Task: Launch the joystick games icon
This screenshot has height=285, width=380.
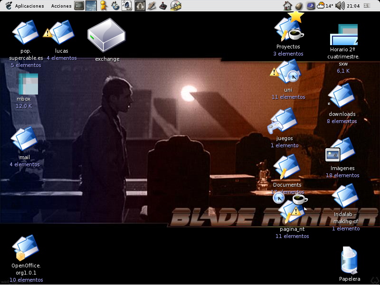Action: [x=163, y=6]
